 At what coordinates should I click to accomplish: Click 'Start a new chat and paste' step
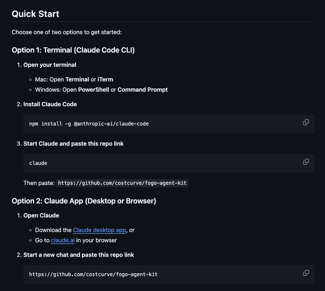tap(79, 255)
